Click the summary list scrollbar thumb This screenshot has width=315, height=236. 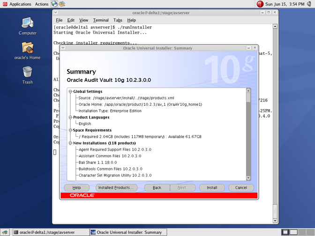pos(248,97)
